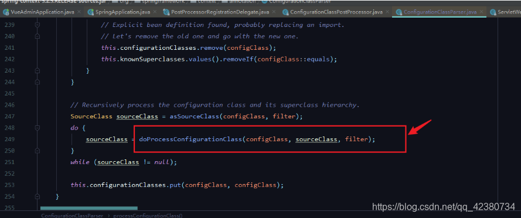Viewport: 521px width, 218px height.
Task: Click the class icon on PostProcessorRegistrationDelegate.java tab
Action: click(x=166, y=12)
